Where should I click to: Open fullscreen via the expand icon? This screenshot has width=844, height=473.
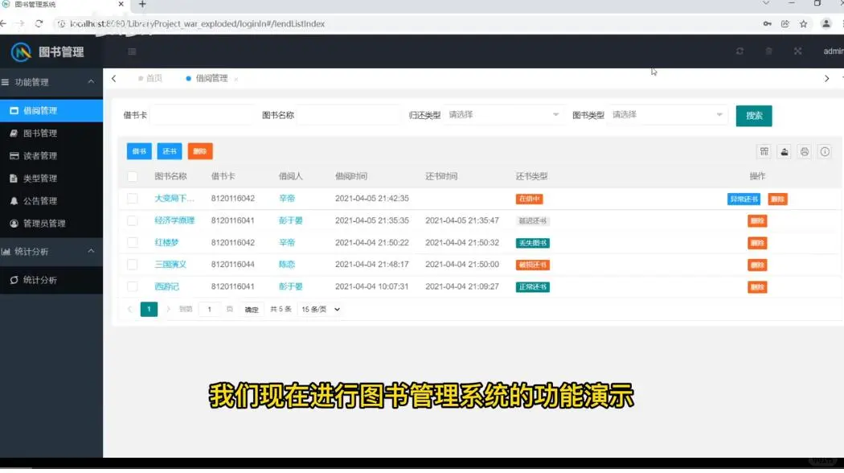798,51
